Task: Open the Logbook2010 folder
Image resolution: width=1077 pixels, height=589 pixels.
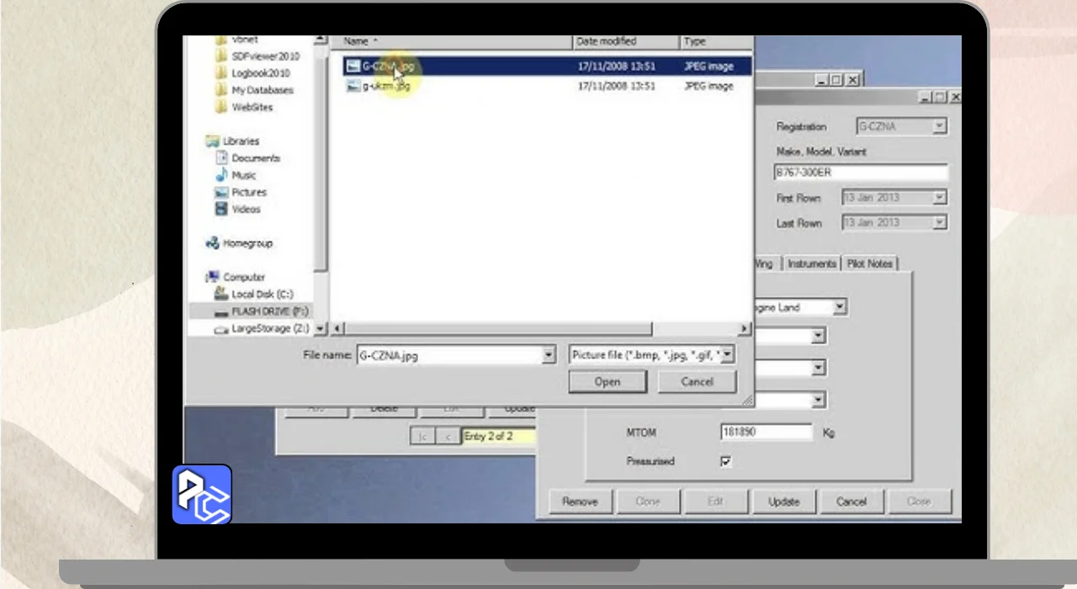Action: coord(260,73)
